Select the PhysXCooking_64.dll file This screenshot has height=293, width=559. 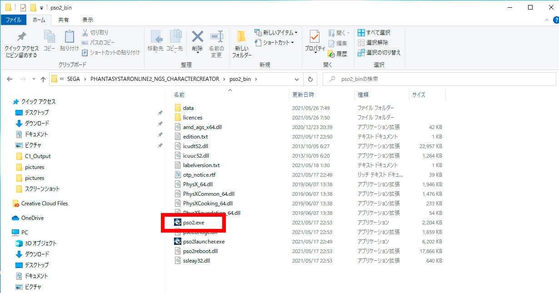(208, 204)
